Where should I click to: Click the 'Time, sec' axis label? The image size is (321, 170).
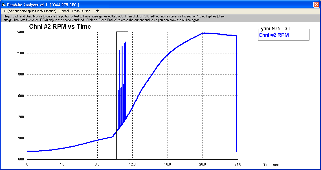click(271, 165)
